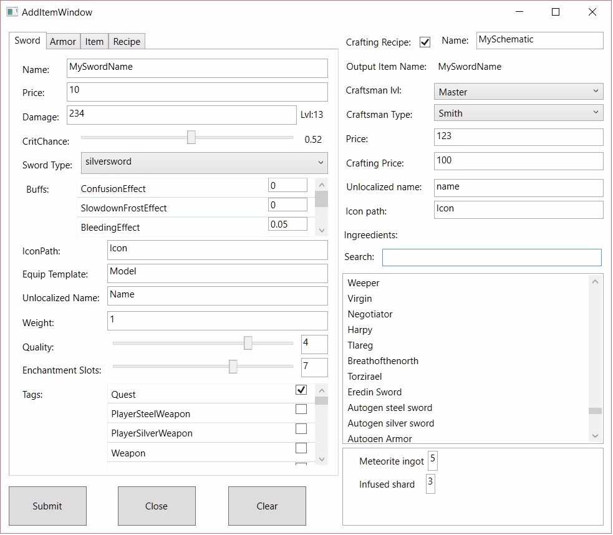
Task: Click the Infused shard ingredient entry
Action: 387,484
